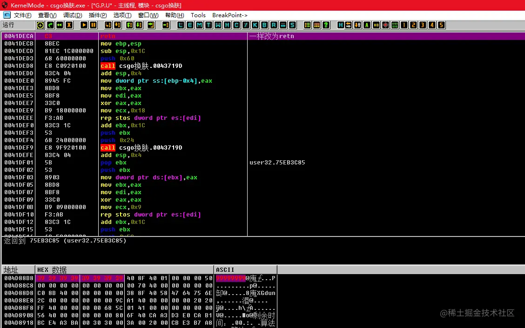Open the 查看(V) menu
The image size is (525, 328).
[47, 15]
